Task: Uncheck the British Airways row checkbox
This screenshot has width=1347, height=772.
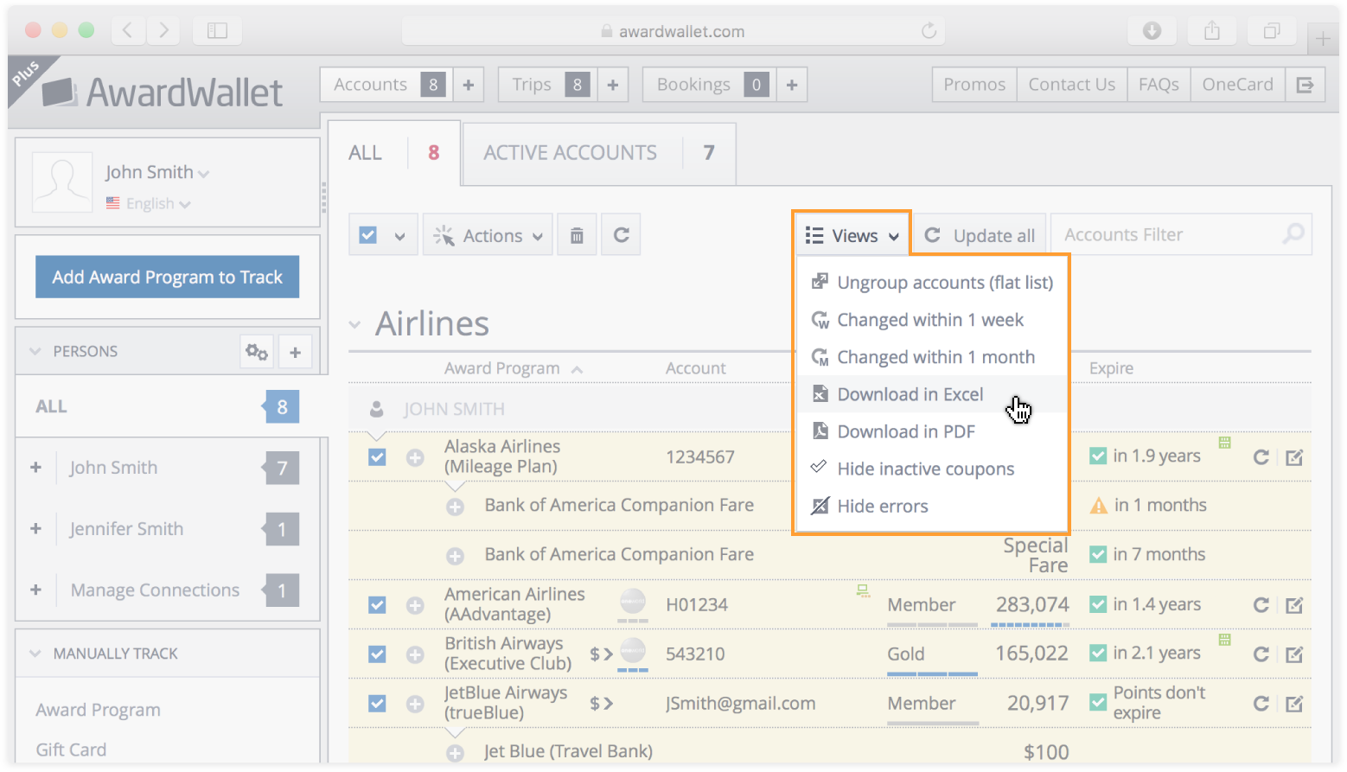Action: 377,654
